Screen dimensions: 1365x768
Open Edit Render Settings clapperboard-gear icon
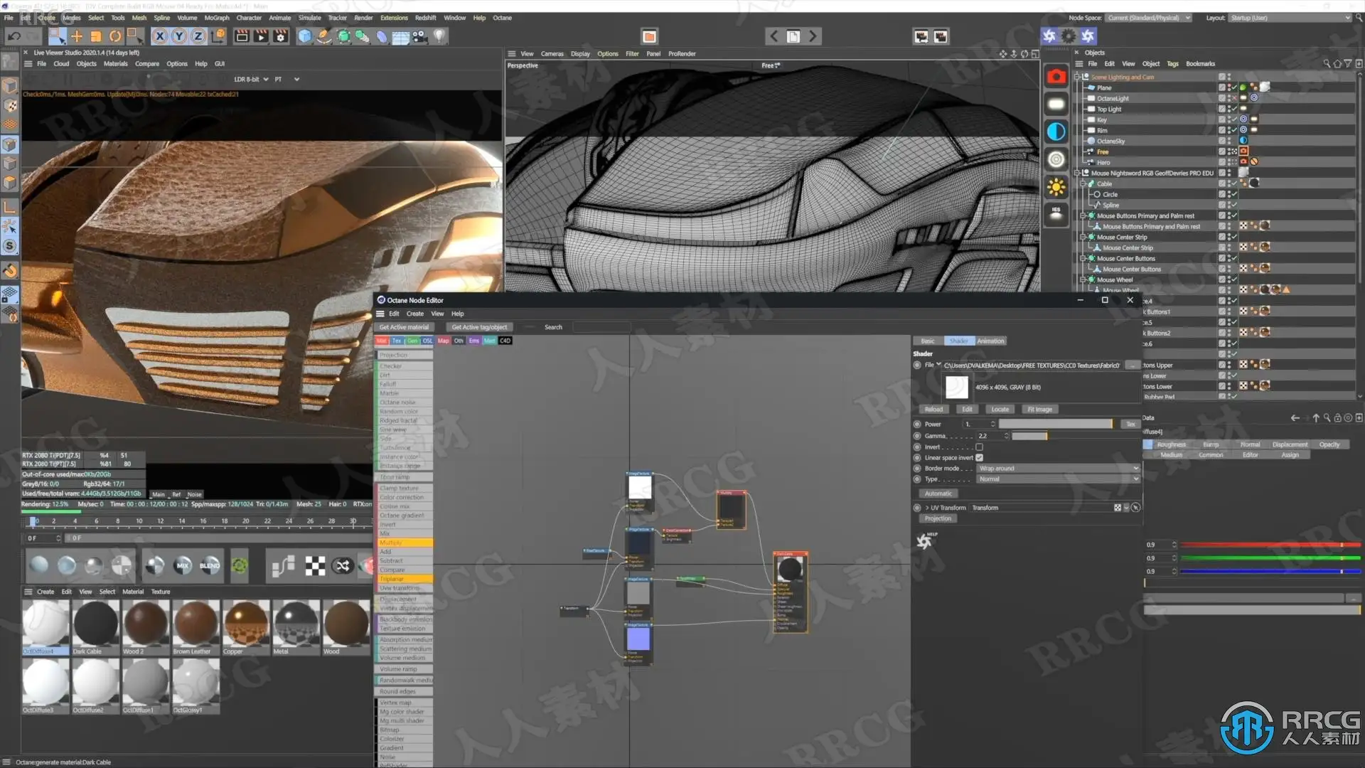pyautogui.click(x=281, y=36)
